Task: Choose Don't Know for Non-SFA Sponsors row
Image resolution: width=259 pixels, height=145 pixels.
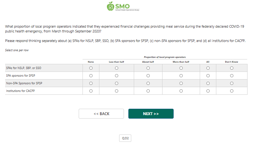Action: coord(232,83)
